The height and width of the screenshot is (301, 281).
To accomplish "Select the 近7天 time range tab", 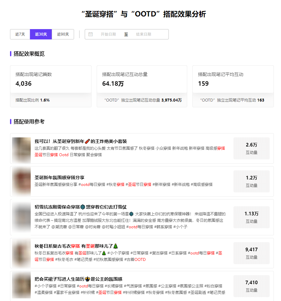I will (20, 34).
